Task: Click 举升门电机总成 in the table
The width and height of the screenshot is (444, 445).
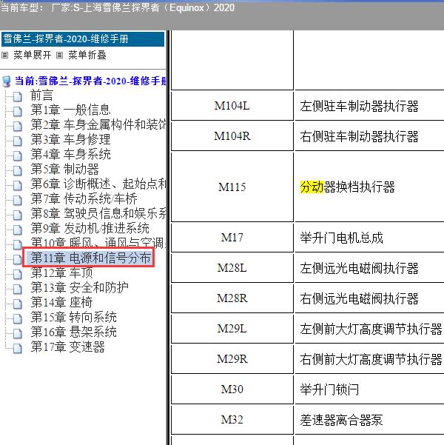Action: pos(341,238)
